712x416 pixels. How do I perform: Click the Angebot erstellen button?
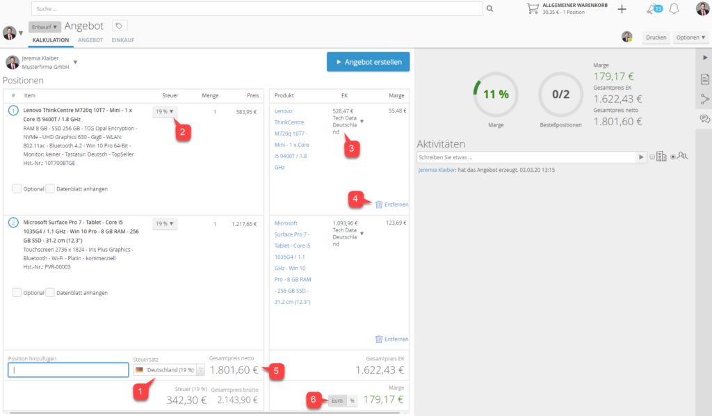pyautogui.click(x=369, y=62)
